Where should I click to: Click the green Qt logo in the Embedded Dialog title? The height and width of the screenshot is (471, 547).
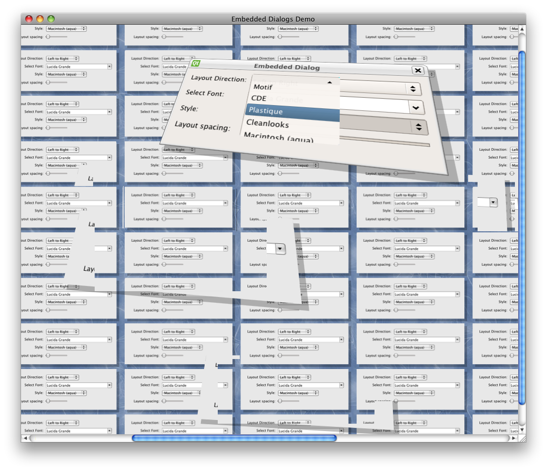tap(196, 63)
